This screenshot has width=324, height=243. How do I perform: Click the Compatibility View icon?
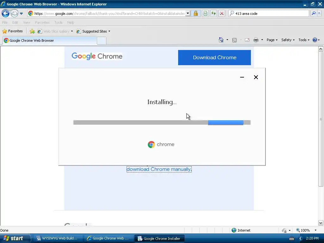click(x=205, y=13)
